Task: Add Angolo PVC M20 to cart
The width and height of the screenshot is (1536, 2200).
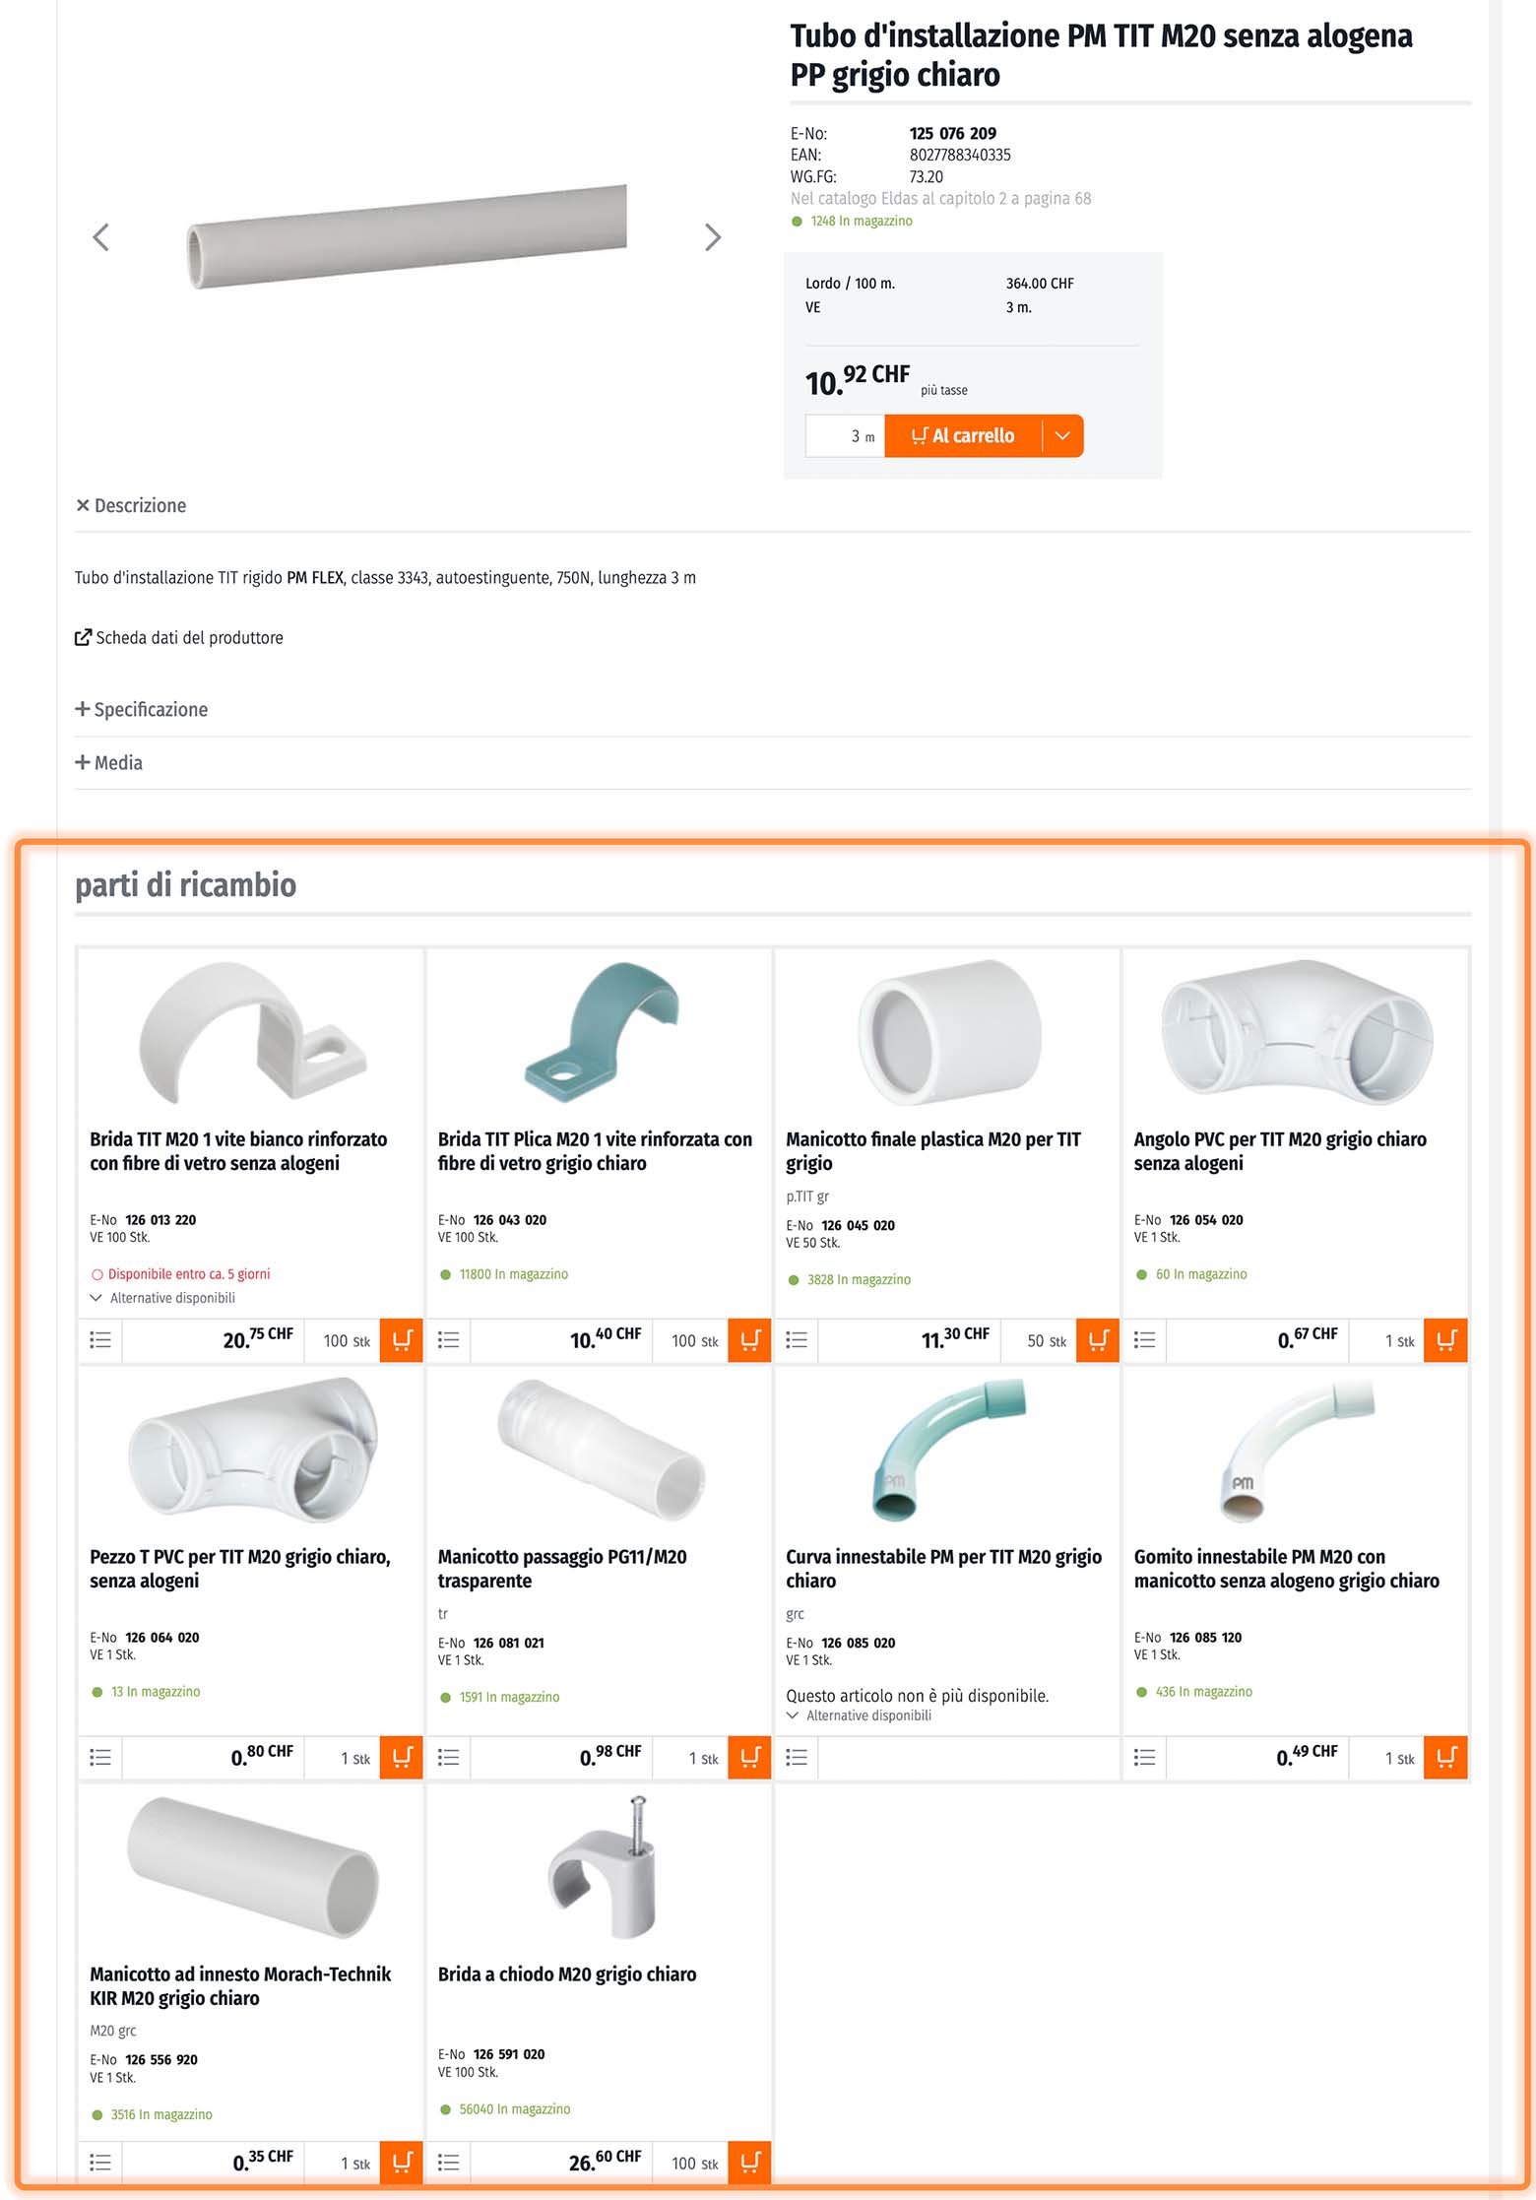Action: (x=1445, y=1340)
